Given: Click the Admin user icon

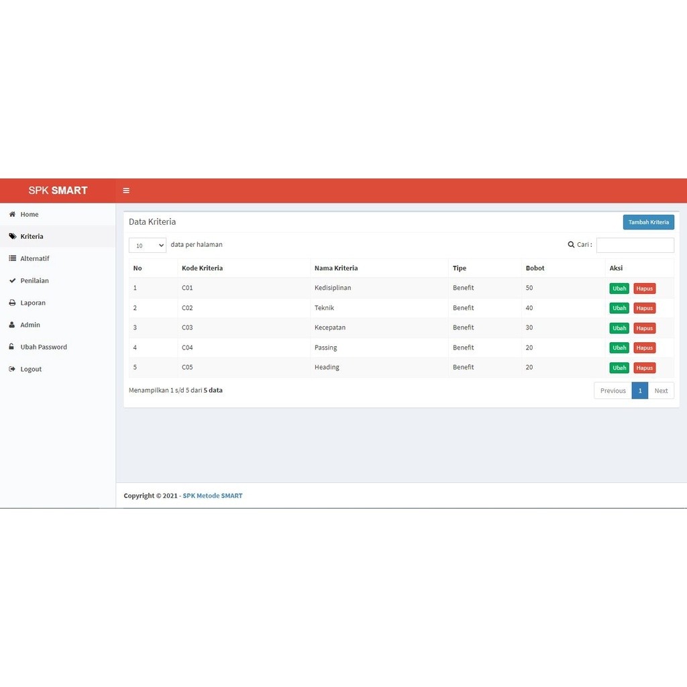Looking at the screenshot, I should [x=12, y=325].
